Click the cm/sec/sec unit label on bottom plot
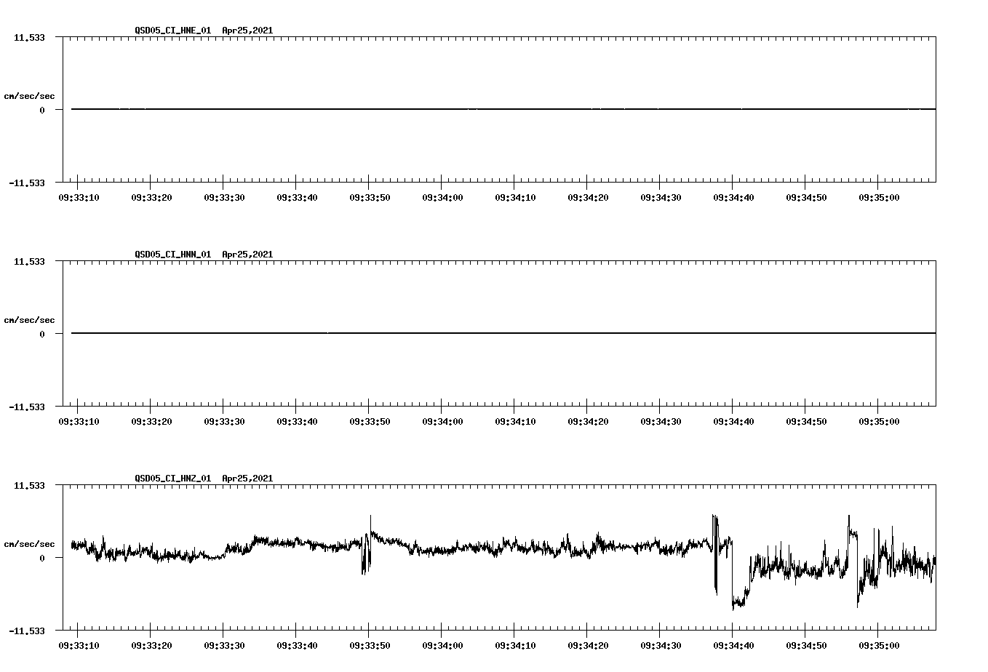Image resolution: width=988 pixels, height=672 pixels. 30,543
